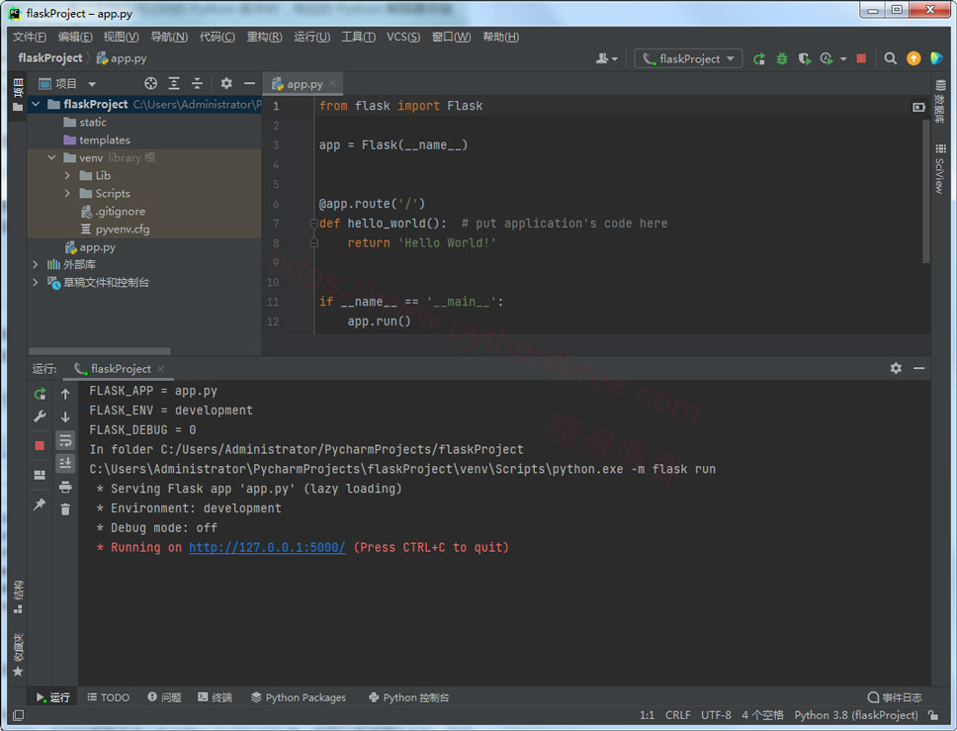Image resolution: width=957 pixels, height=731 pixels.
Task: Pin the Run tool window tab
Action: point(40,503)
